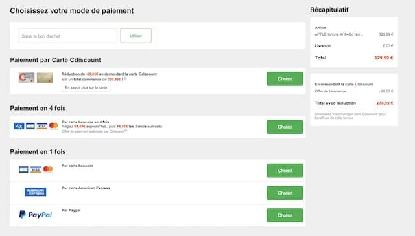The height and width of the screenshot is (236, 415).
Task: Click the gray 'Choisissez Paiement par carte Cdiscount' note
Action: coord(350,116)
